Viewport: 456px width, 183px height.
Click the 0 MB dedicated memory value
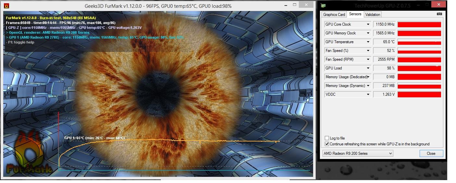click(x=385, y=77)
